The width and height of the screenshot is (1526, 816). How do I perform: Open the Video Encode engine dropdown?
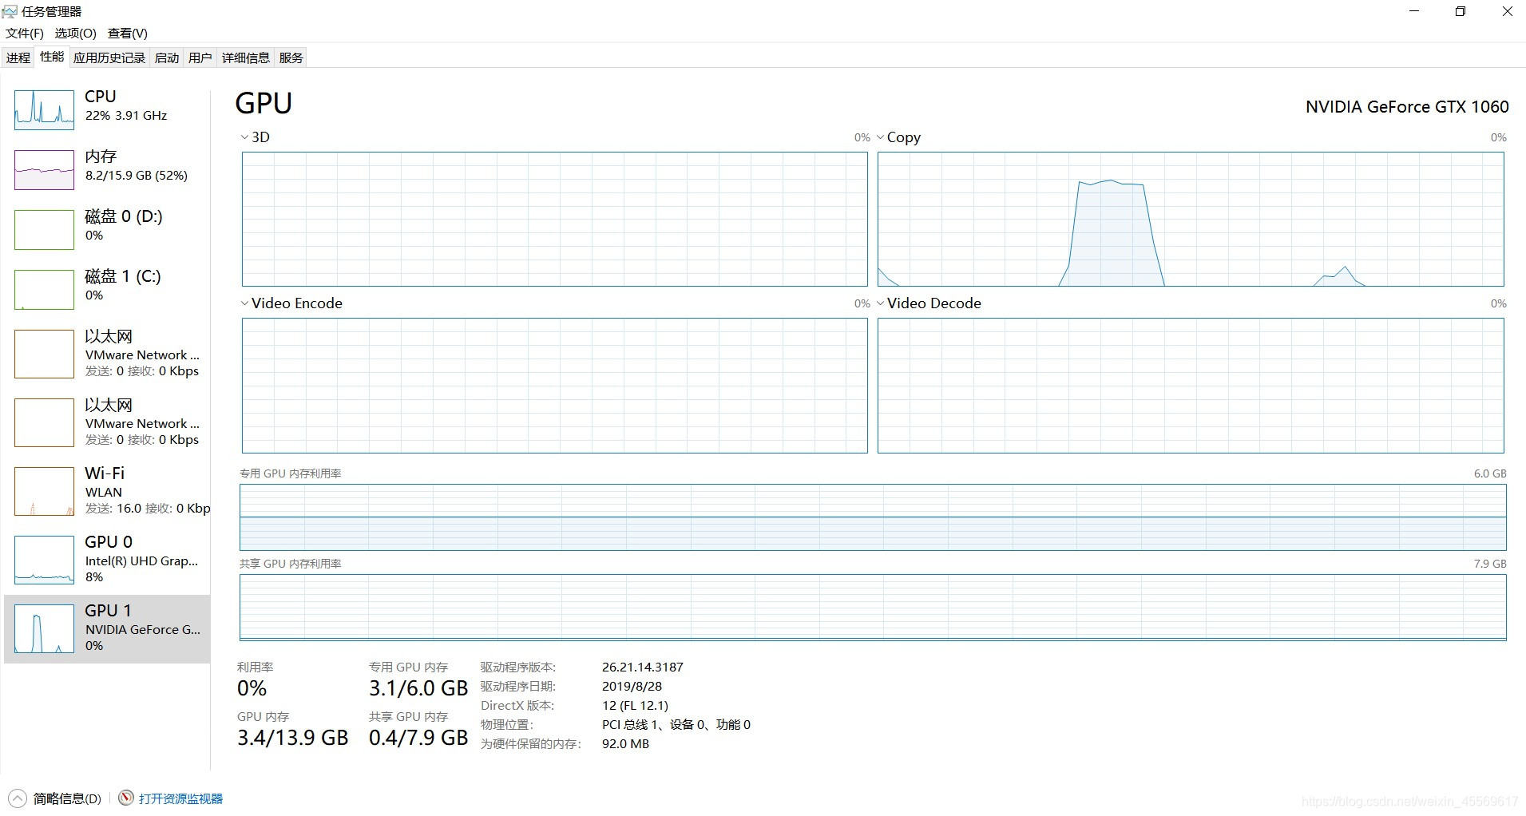pos(244,303)
